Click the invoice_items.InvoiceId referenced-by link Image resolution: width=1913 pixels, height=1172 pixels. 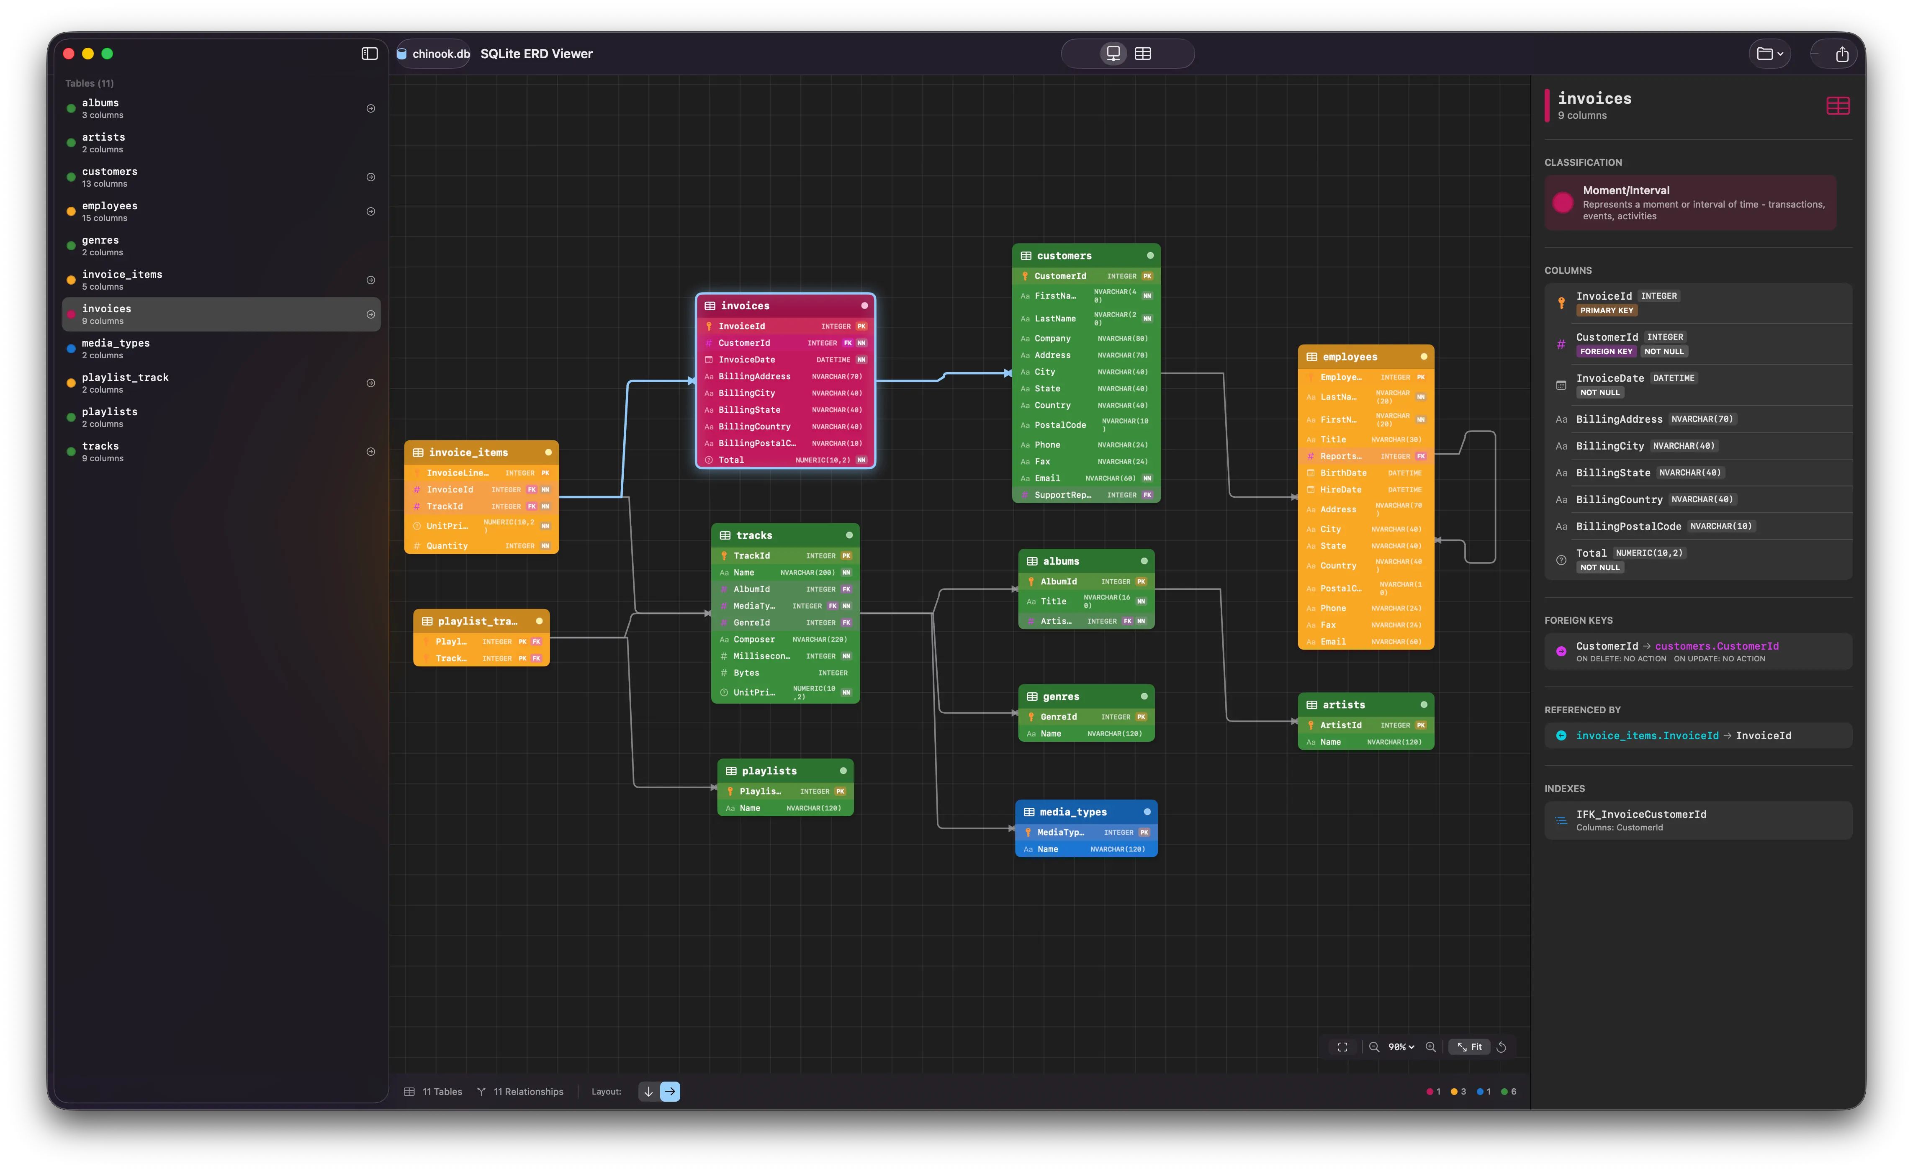1647,736
